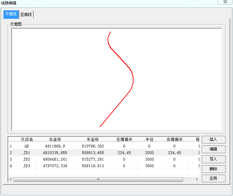Click the 北坐标 column header
This screenshot has height=196, width=233.
click(x=55, y=139)
